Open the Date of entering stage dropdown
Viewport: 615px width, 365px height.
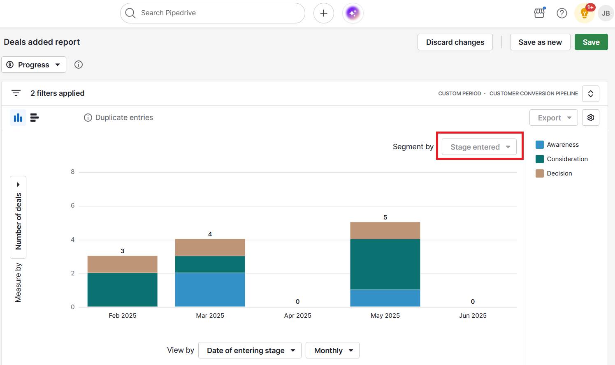(x=250, y=350)
